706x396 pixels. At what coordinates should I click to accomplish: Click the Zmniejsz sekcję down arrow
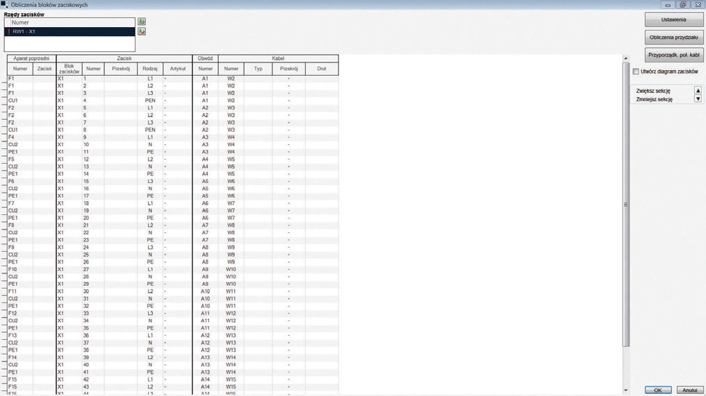point(698,99)
